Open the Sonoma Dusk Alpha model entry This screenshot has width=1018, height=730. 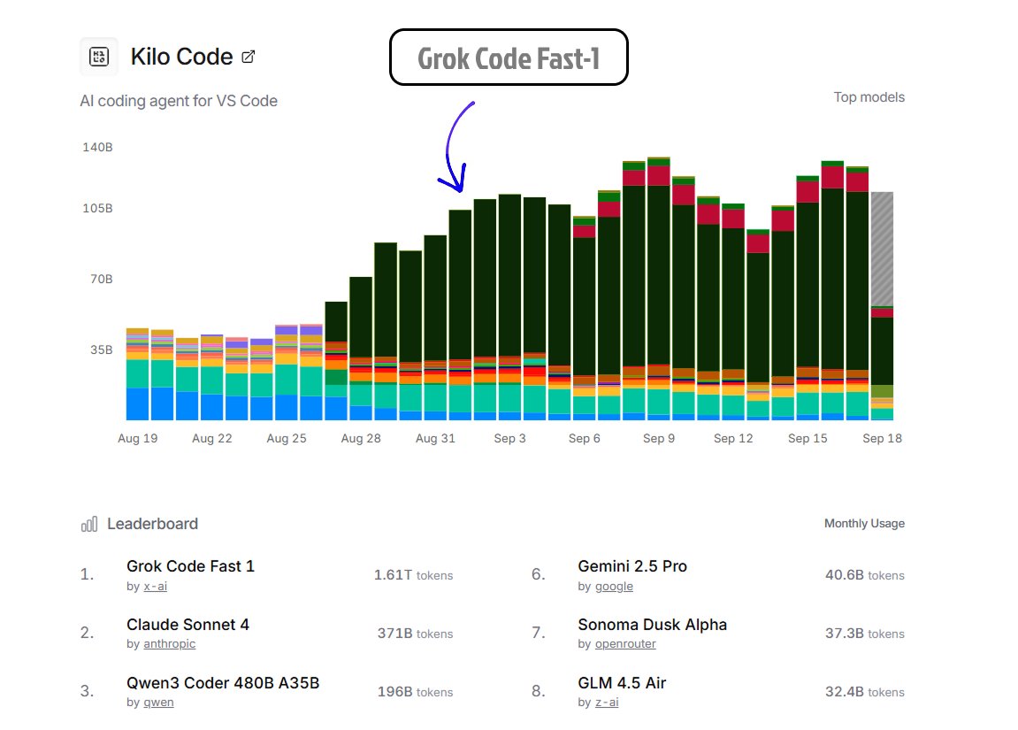[x=653, y=625]
